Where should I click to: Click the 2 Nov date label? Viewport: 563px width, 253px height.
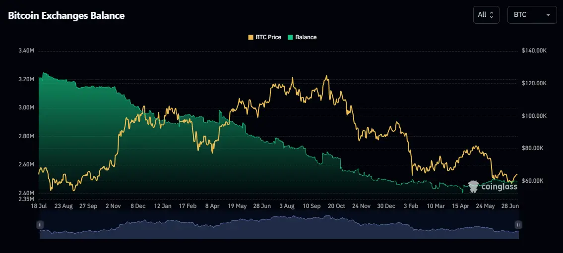114,206
